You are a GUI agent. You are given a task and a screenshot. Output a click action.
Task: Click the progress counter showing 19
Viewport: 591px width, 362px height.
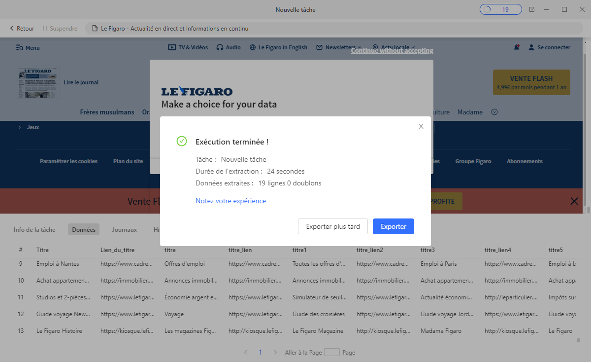click(x=500, y=9)
